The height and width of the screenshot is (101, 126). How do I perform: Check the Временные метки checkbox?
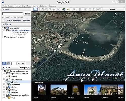(5, 37)
